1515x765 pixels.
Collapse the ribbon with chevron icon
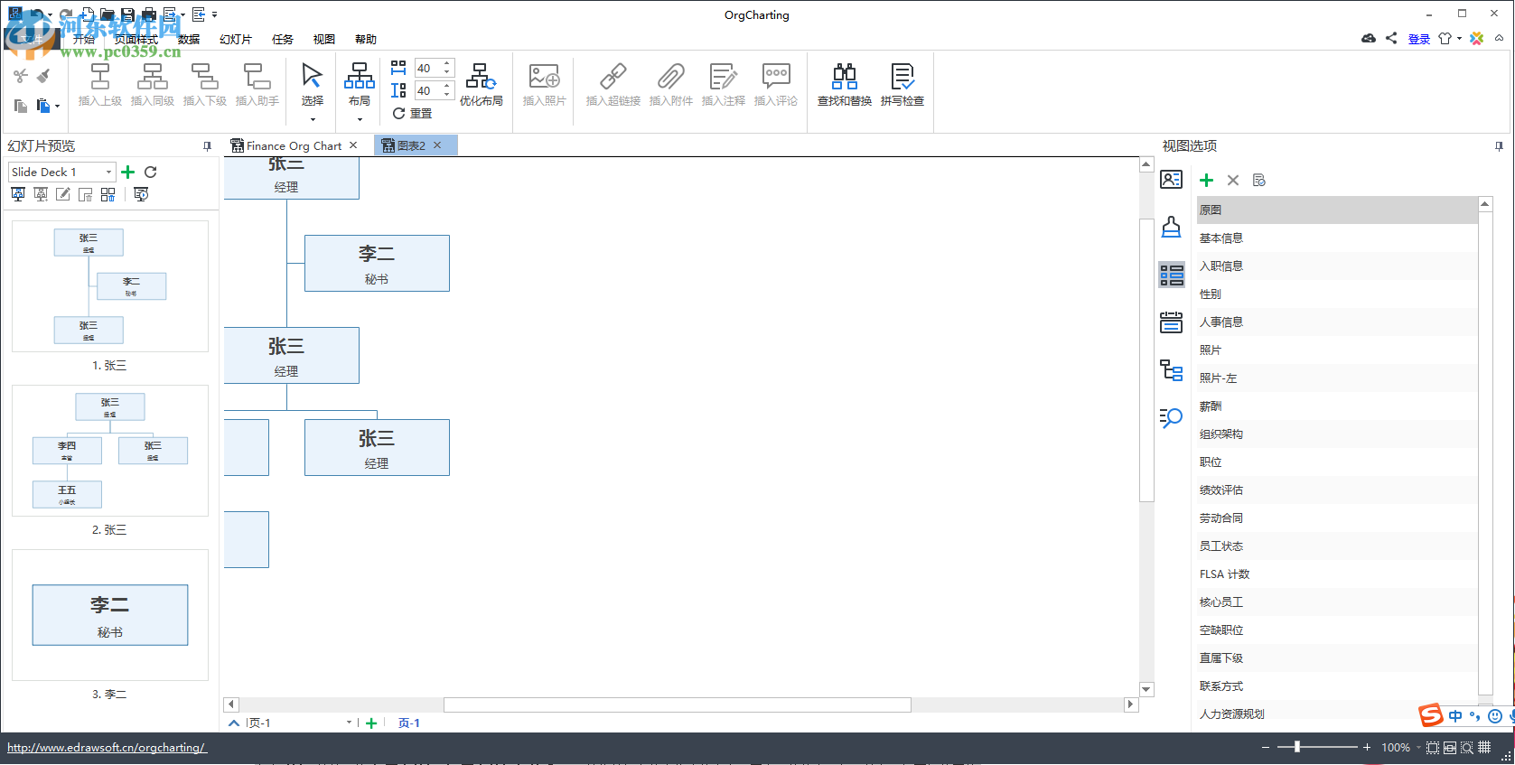[x=1500, y=38]
